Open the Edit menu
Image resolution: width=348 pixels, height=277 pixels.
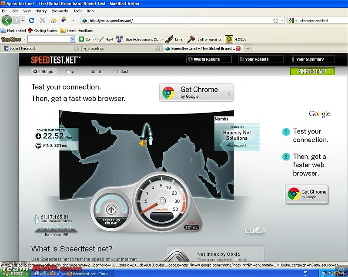tap(15, 11)
